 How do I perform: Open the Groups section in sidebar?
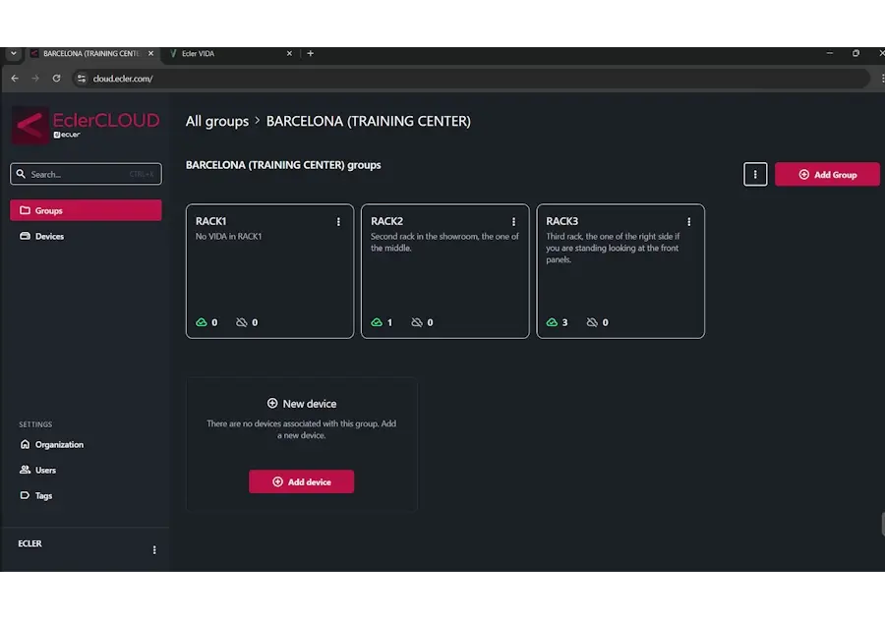(x=86, y=210)
